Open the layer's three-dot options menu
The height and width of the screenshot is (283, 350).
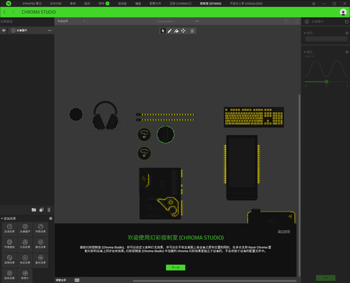click(50, 30)
